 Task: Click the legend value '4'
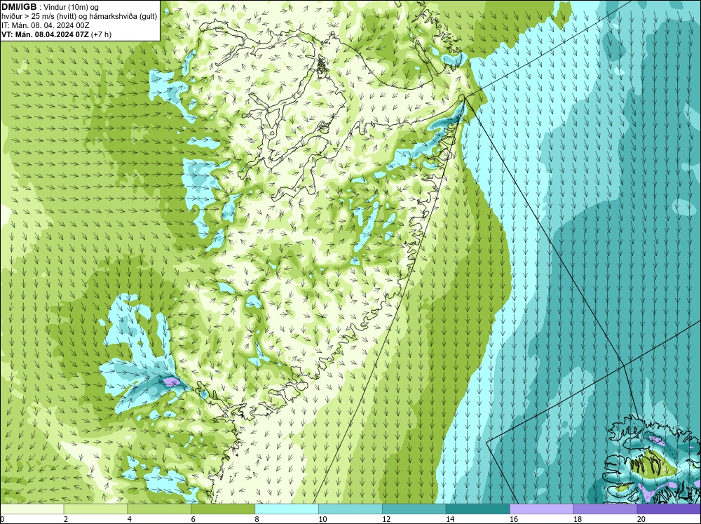130,519
